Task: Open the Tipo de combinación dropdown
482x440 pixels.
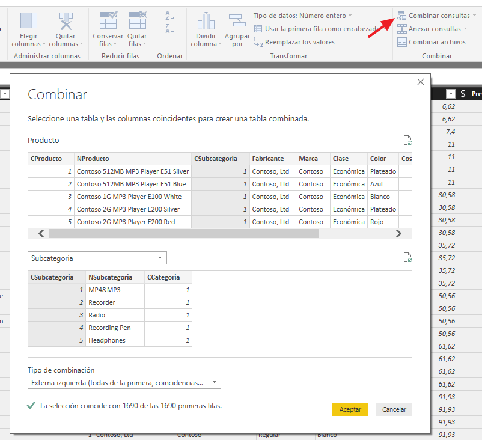Action: (124, 382)
